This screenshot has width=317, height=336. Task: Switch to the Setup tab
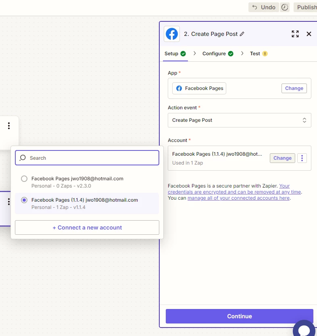(x=175, y=54)
